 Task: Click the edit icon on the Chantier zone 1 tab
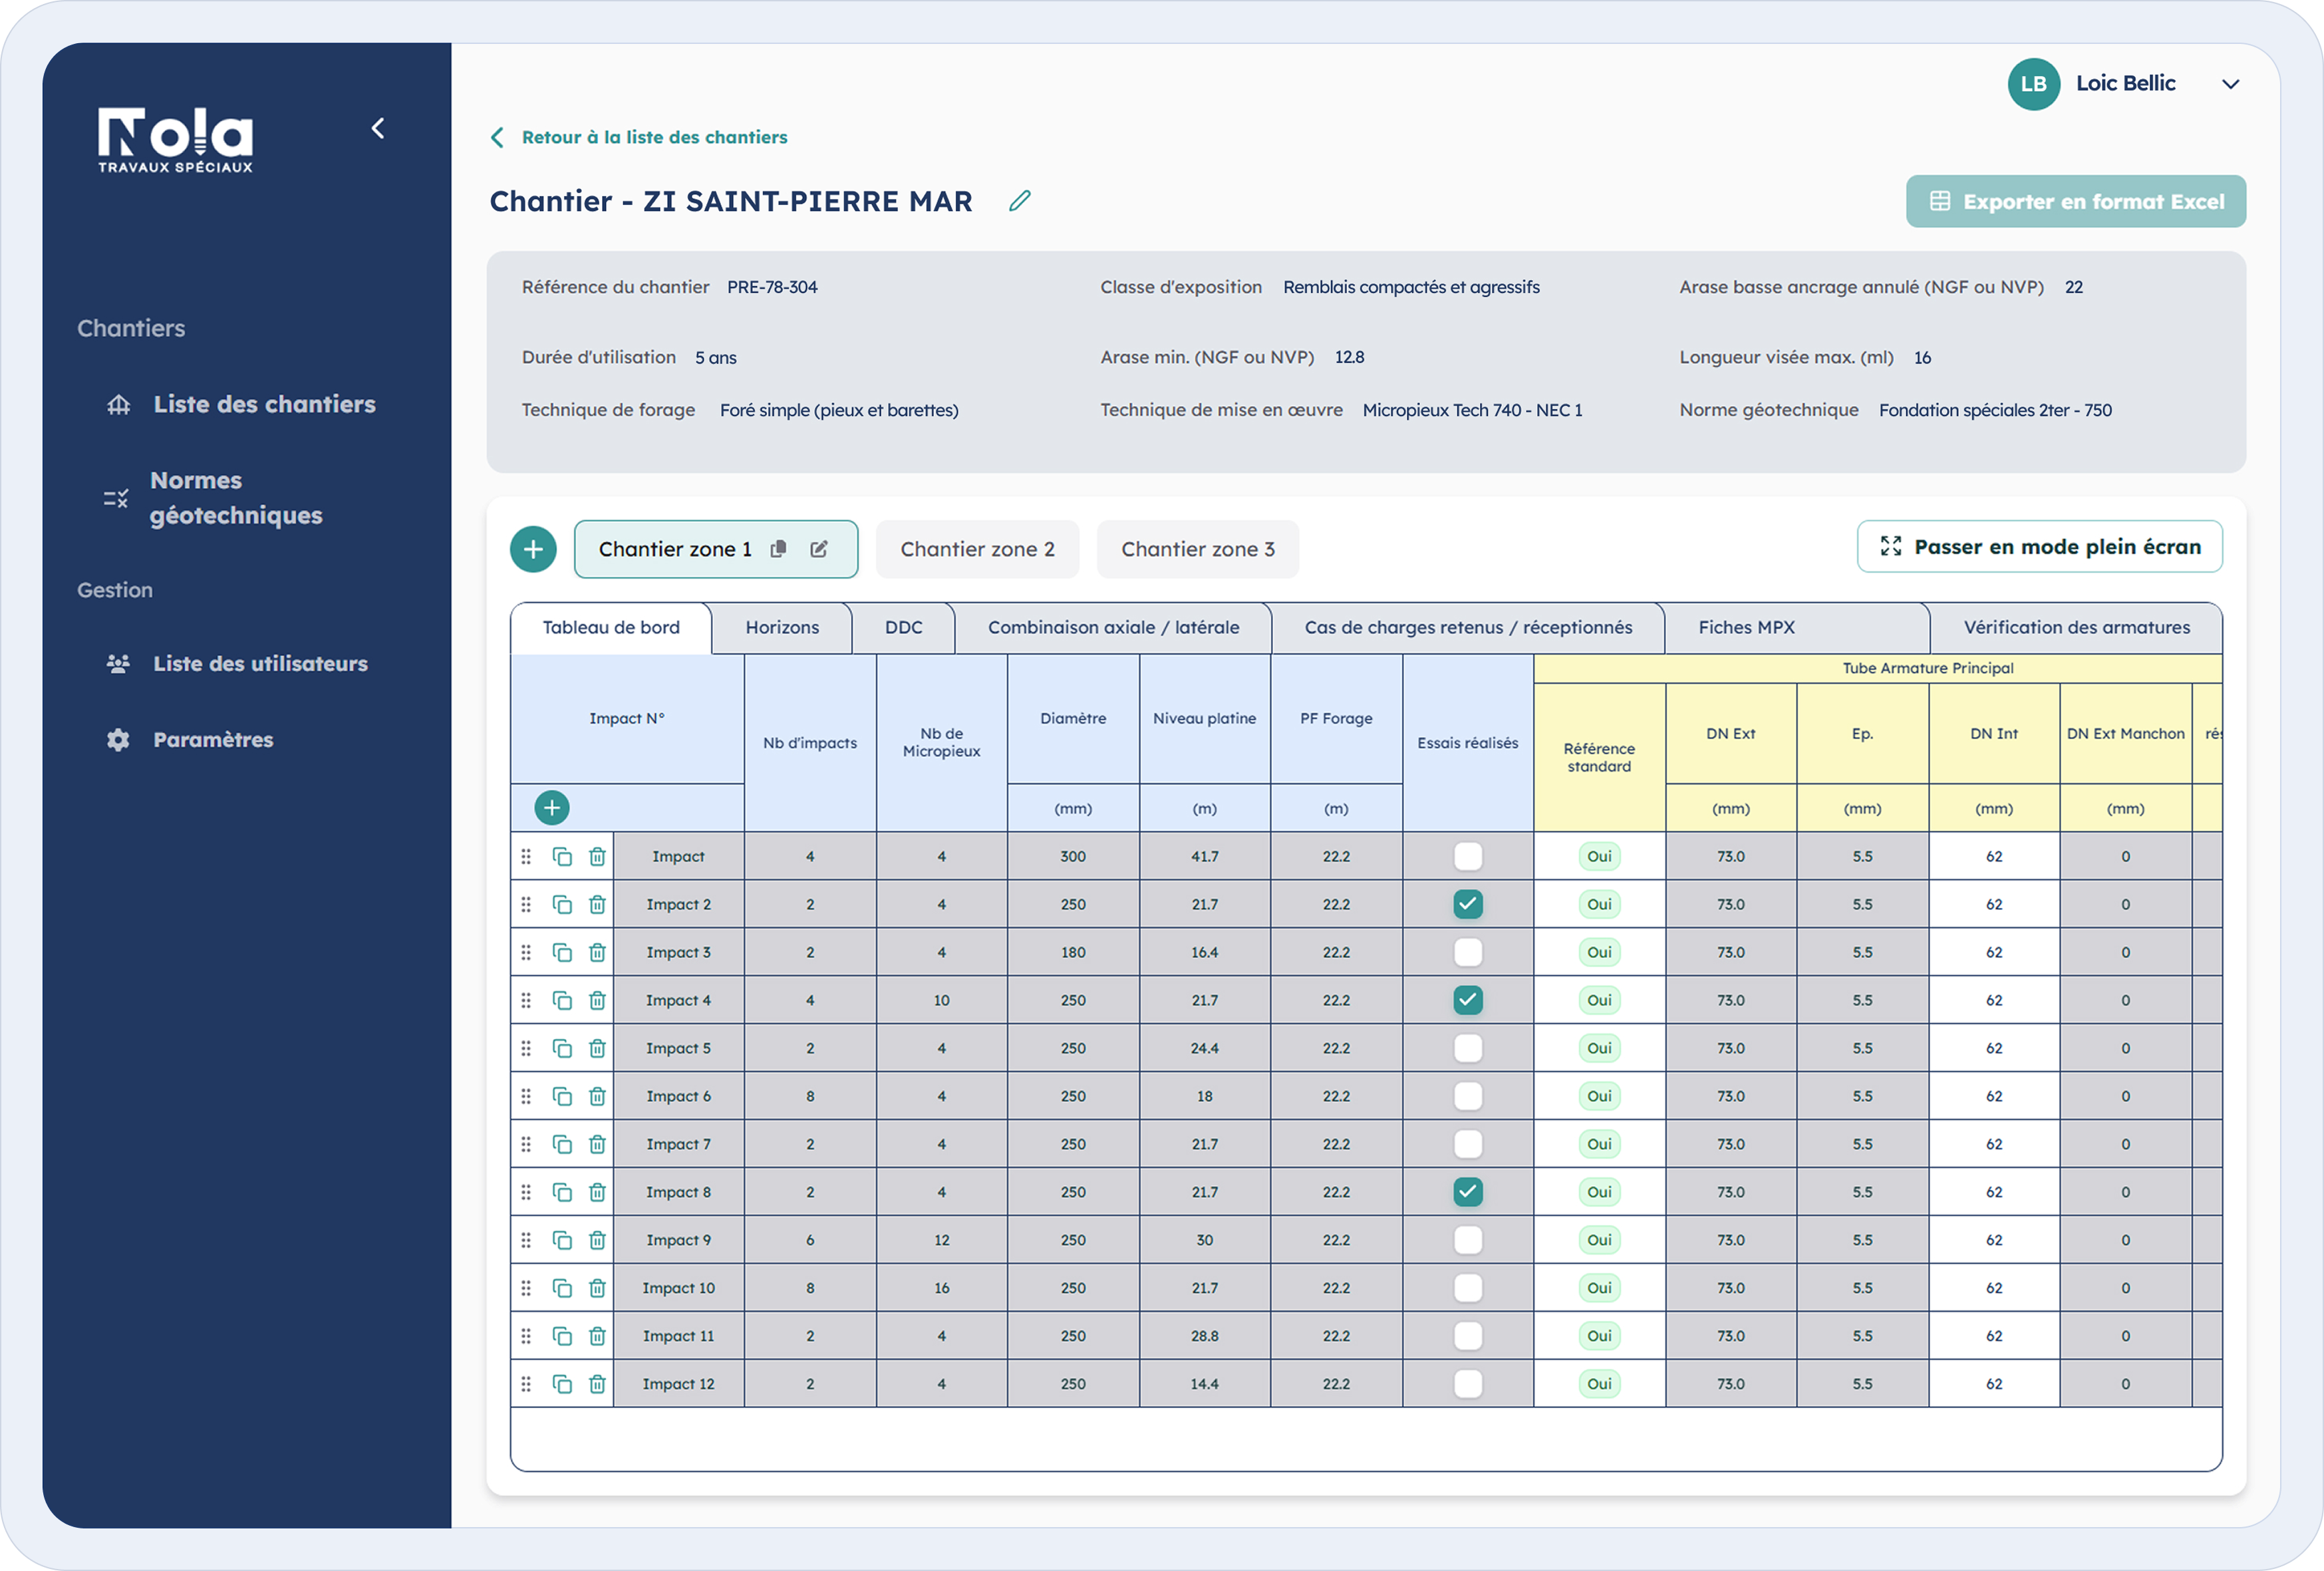819,549
